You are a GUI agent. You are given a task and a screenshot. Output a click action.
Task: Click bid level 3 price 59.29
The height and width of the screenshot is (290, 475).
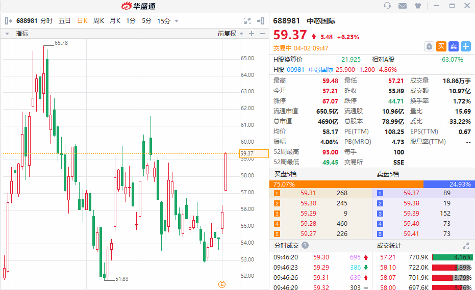click(x=308, y=214)
